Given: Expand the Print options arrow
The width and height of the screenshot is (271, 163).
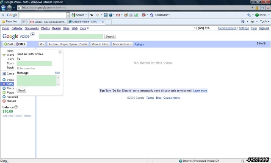Looking at the screenshot, I should pos(257,22).
